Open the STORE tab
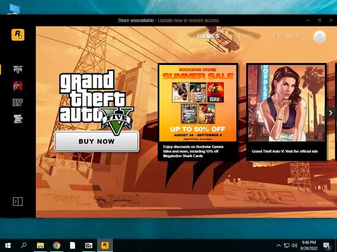337x252 pixels. (x=244, y=36)
